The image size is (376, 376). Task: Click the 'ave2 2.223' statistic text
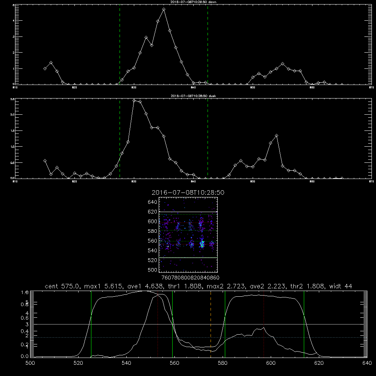(x=268, y=286)
